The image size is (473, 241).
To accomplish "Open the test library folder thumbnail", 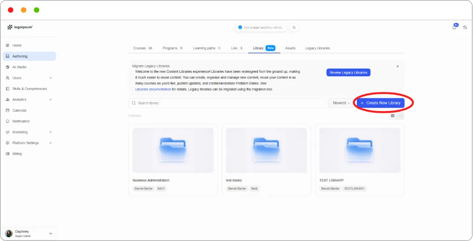I will 266,150.
